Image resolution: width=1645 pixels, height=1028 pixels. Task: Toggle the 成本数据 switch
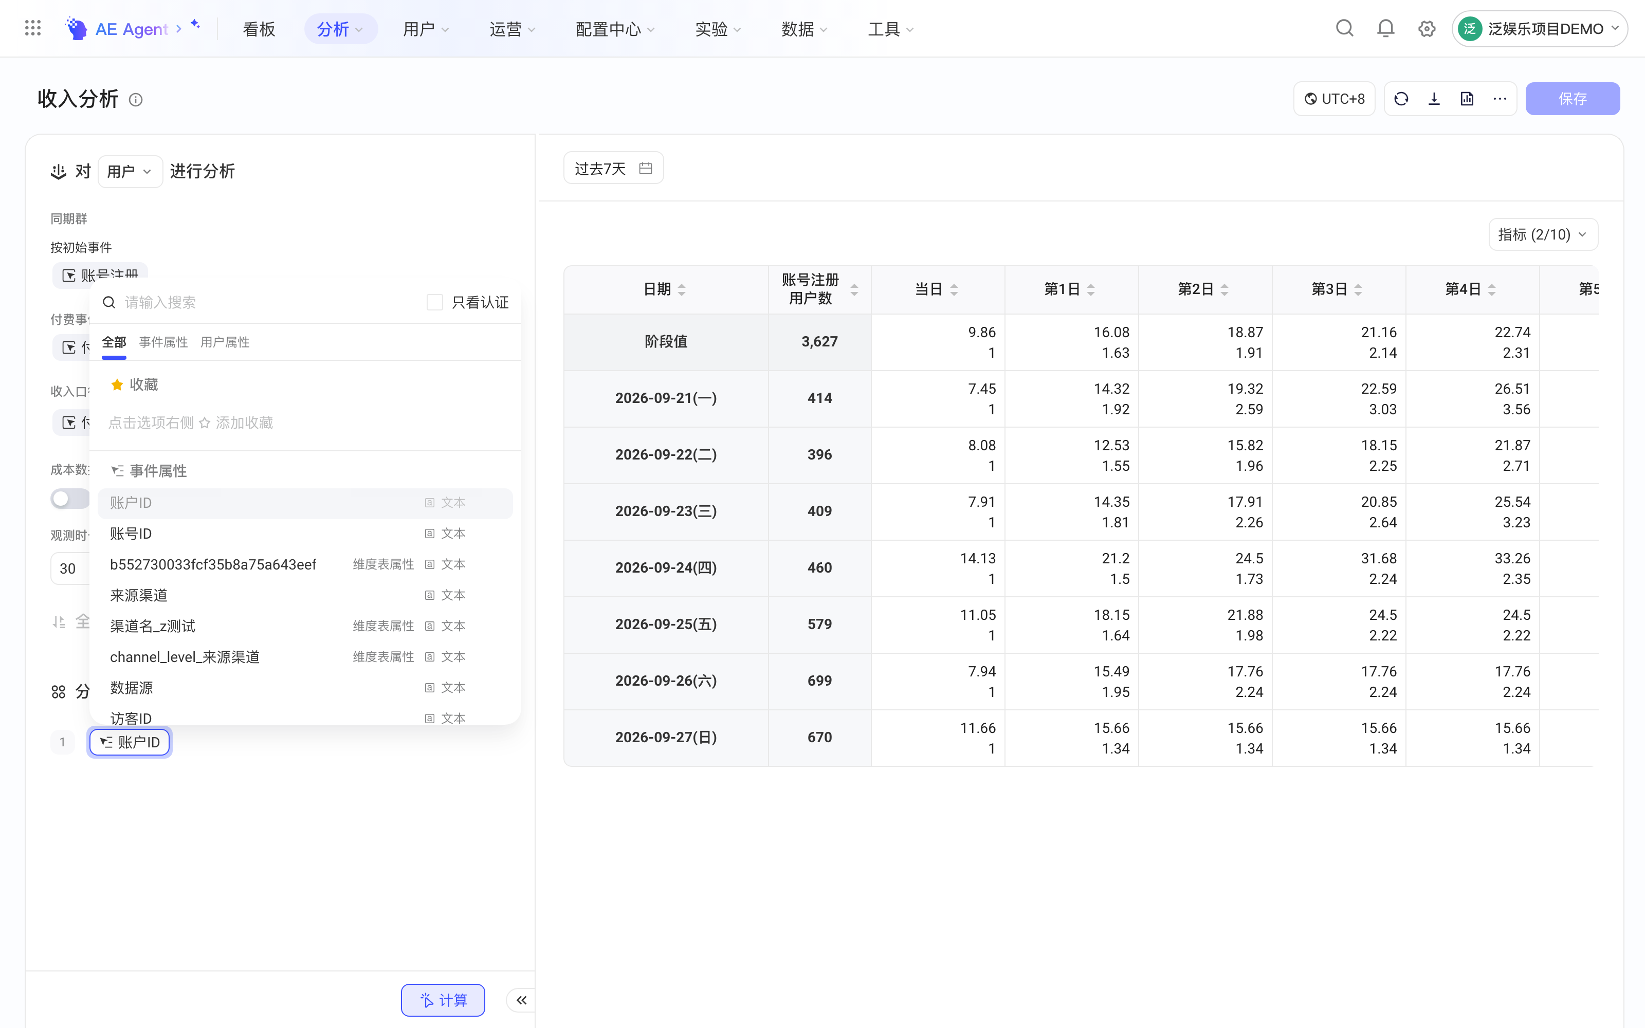(70, 499)
